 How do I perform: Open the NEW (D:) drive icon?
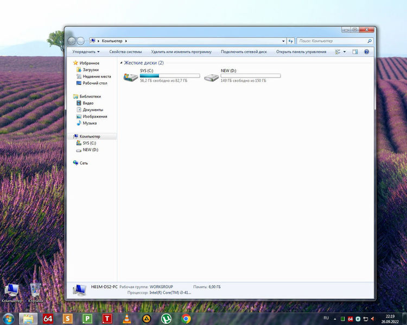pos(211,76)
